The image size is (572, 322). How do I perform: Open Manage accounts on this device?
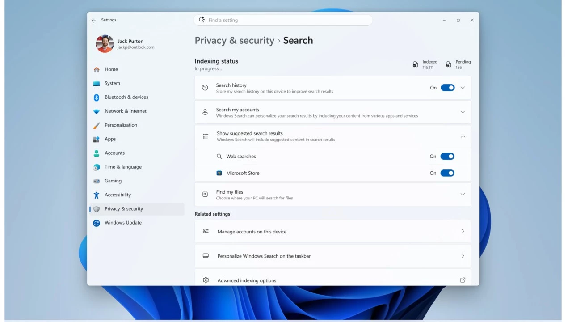[x=332, y=231]
